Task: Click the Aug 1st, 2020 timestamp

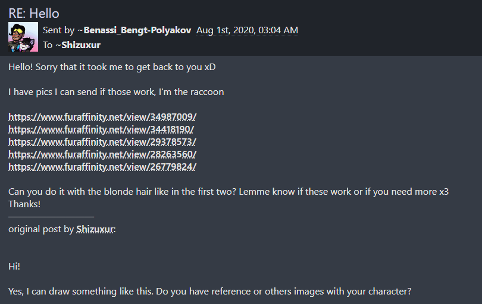Action: (x=247, y=30)
